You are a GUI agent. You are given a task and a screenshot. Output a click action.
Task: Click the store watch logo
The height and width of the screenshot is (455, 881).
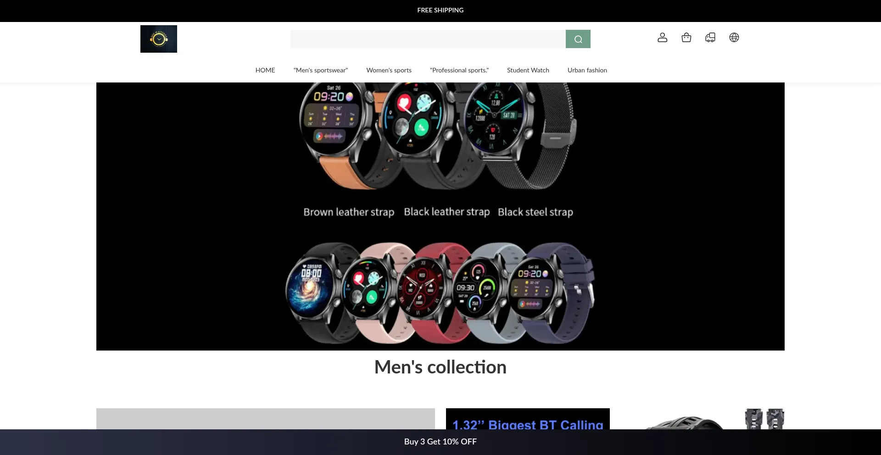(x=158, y=38)
